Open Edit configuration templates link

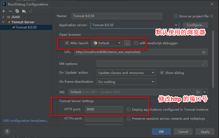(26, 121)
